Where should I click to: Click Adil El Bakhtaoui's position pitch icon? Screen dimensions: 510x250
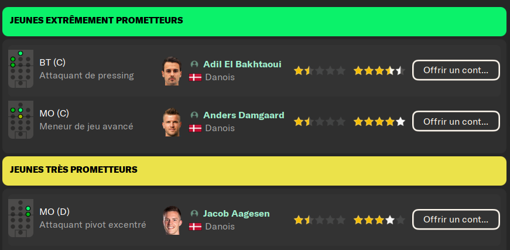(20, 69)
